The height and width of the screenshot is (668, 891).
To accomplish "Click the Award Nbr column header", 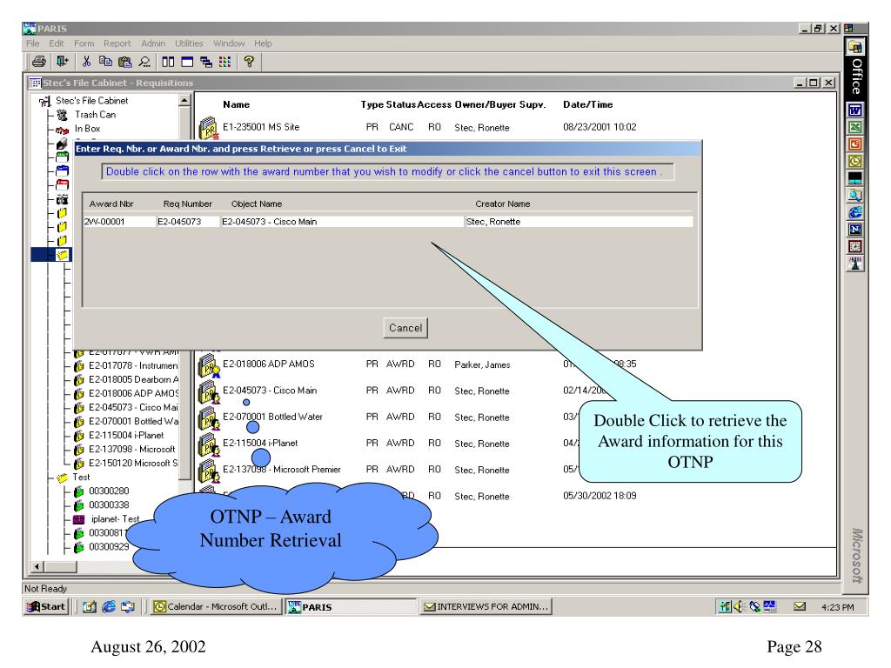I will click(111, 204).
